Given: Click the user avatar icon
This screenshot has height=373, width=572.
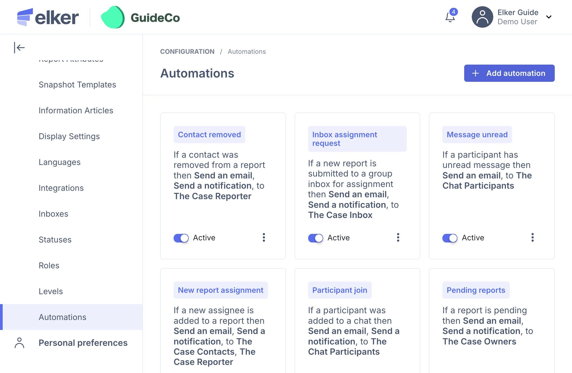Looking at the screenshot, I should [482, 17].
